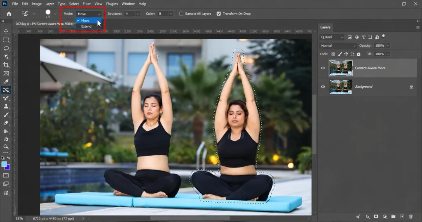Select the Brush tool
This screenshot has height=222, width=422.
pyautogui.click(x=6, y=98)
